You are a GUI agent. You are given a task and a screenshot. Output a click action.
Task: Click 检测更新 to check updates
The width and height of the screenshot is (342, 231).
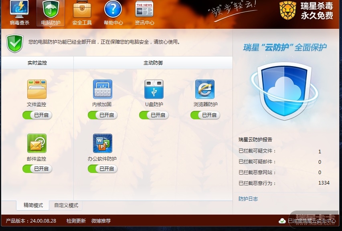pyautogui.click(x=76, y=221)
